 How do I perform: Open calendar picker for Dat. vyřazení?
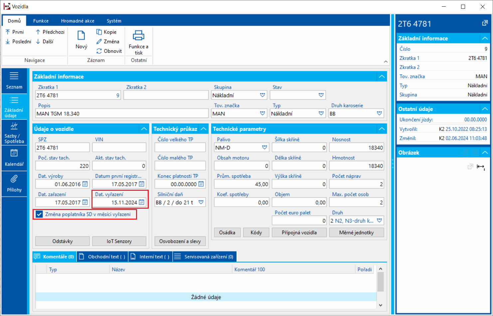pos(142,202)
